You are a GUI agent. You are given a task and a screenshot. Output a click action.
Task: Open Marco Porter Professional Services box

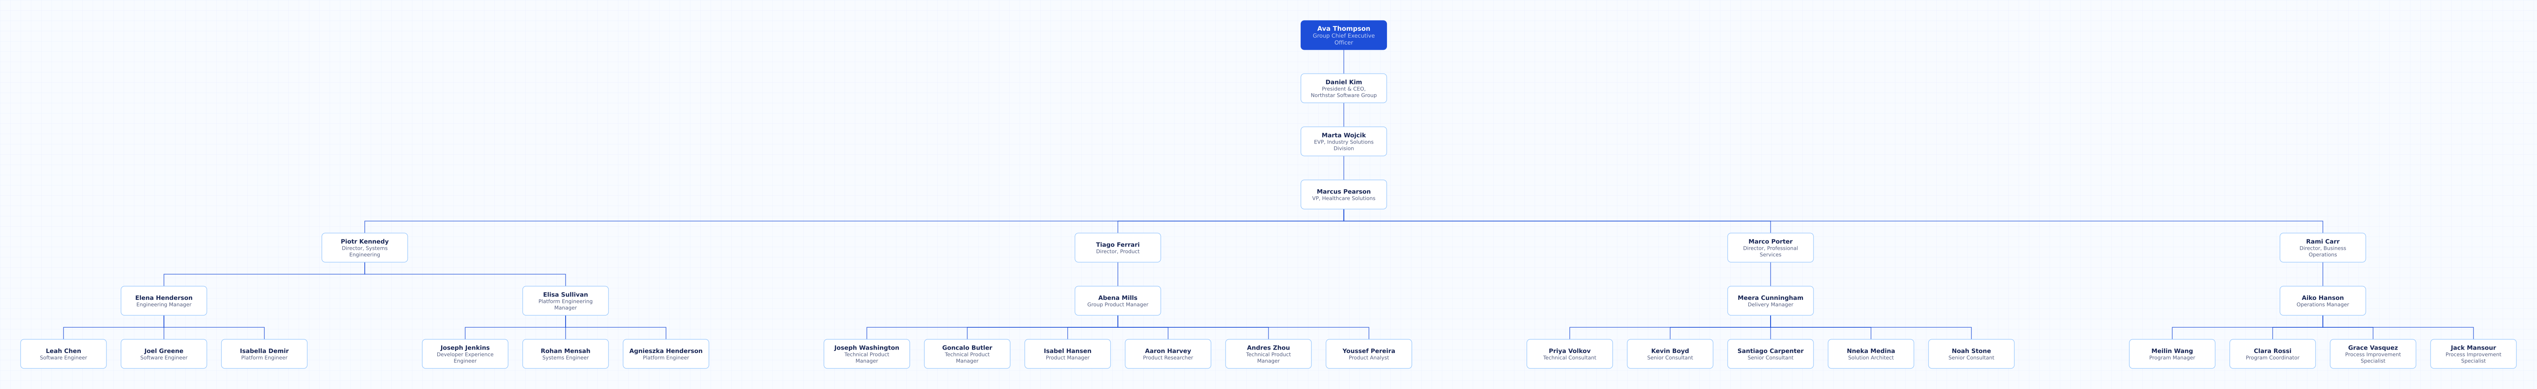[x=1770, y=248]
